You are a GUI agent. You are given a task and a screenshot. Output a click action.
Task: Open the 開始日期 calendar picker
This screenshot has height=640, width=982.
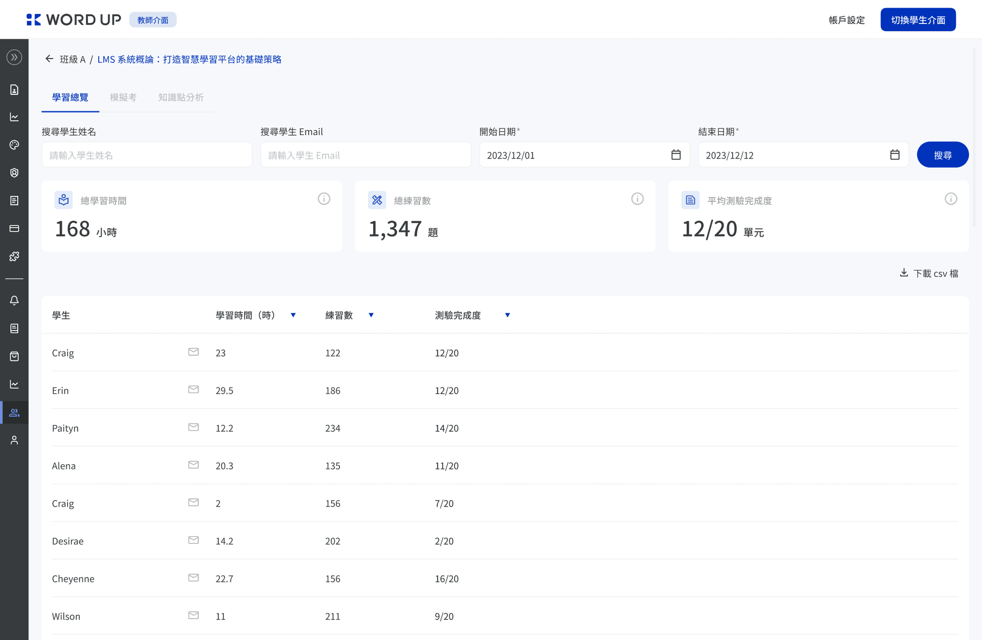coord(676,155)
